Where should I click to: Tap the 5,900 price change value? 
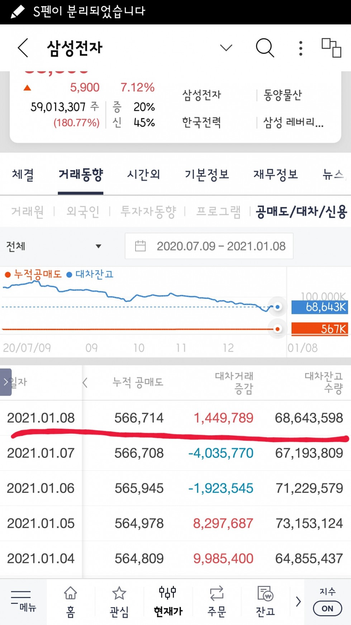85,88
